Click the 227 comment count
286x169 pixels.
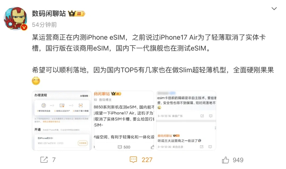click(x=147, y=160)
